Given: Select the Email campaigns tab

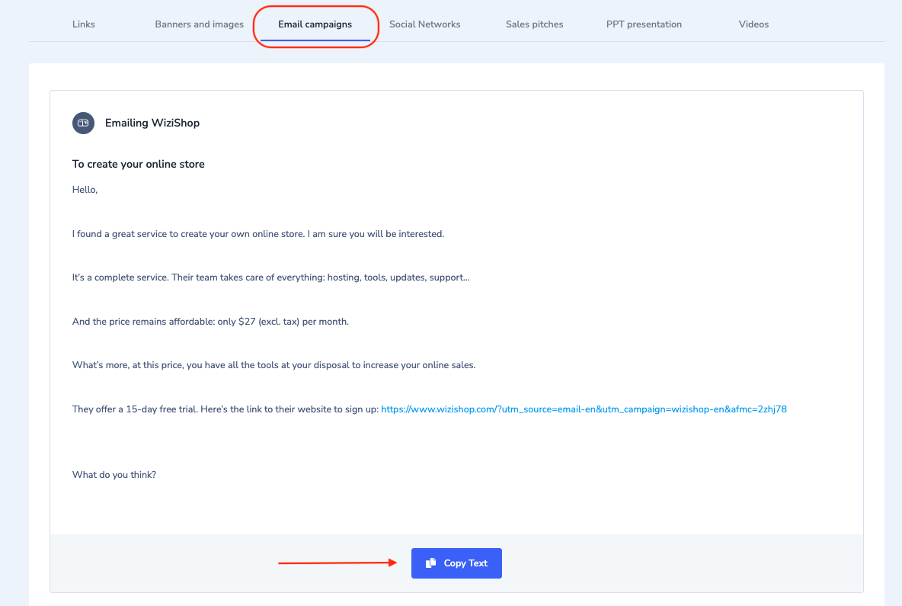Looking at the screenshot, I should 315,24.
